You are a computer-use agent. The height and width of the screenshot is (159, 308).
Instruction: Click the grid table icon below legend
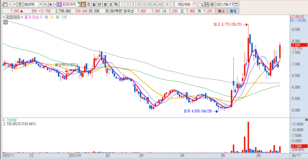[5, 22]
